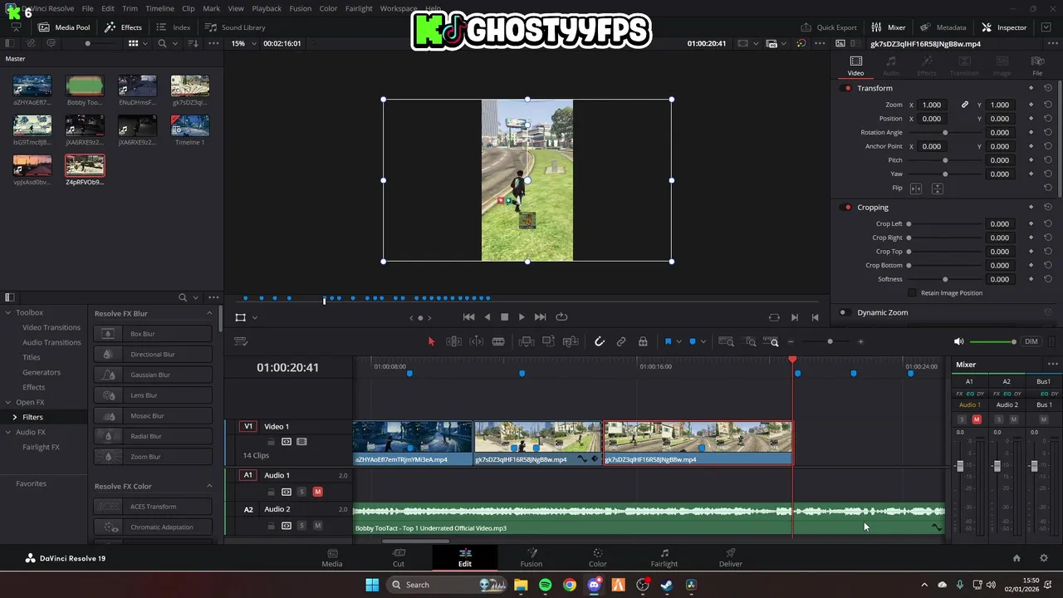This screenshot has width=1063, height=598.
Task: Expand the Audio FX tree item
Action: coord(7,432)
